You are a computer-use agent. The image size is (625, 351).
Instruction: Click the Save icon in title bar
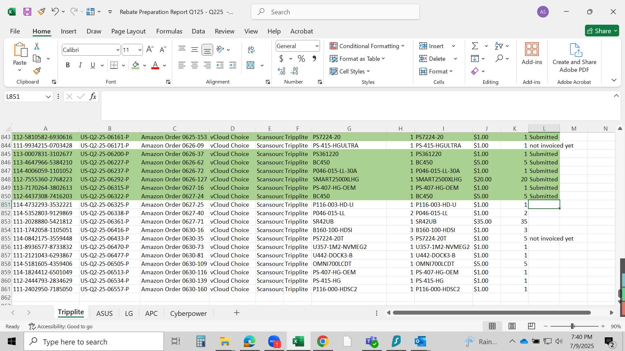[x=27, y=12]
